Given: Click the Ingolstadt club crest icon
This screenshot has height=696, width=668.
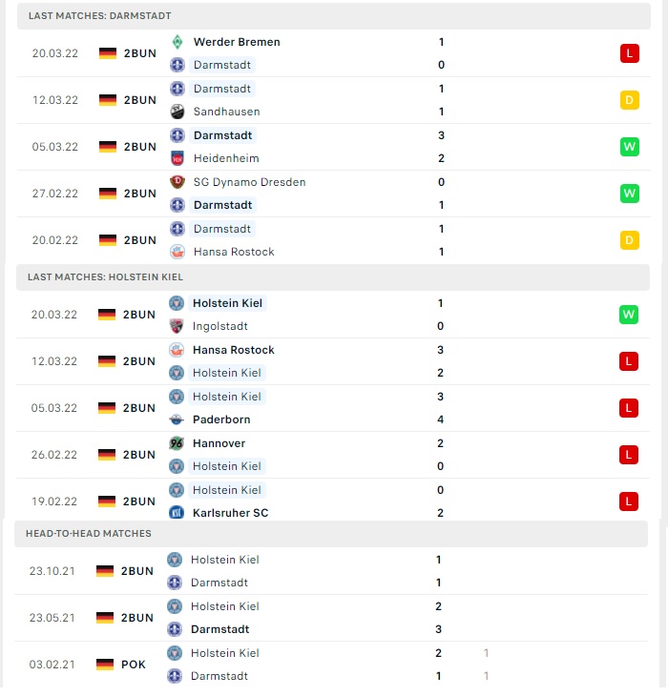Looking at the screenshot, I should tap(177, 326).
